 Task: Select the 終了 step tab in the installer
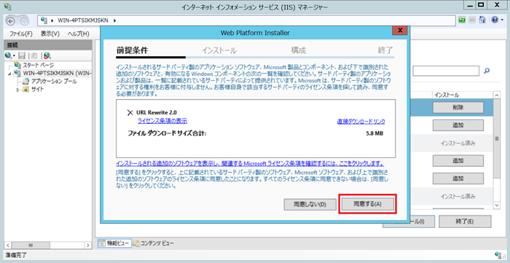(385, 50)
